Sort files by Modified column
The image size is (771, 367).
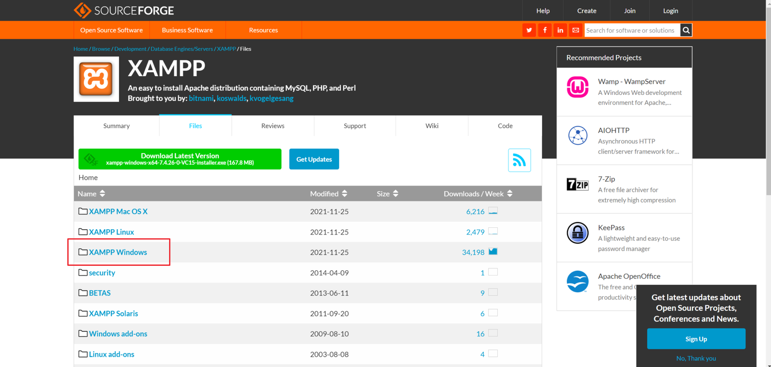[329, 194]
